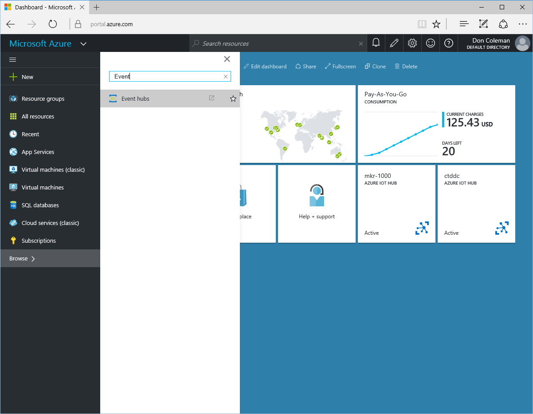Expand the Browse menu chevron

tap(33, 258)
